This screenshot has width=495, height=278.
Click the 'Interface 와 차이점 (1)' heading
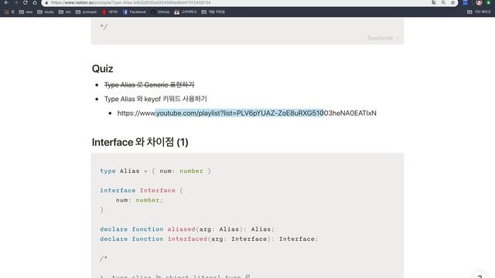(140, 142)
